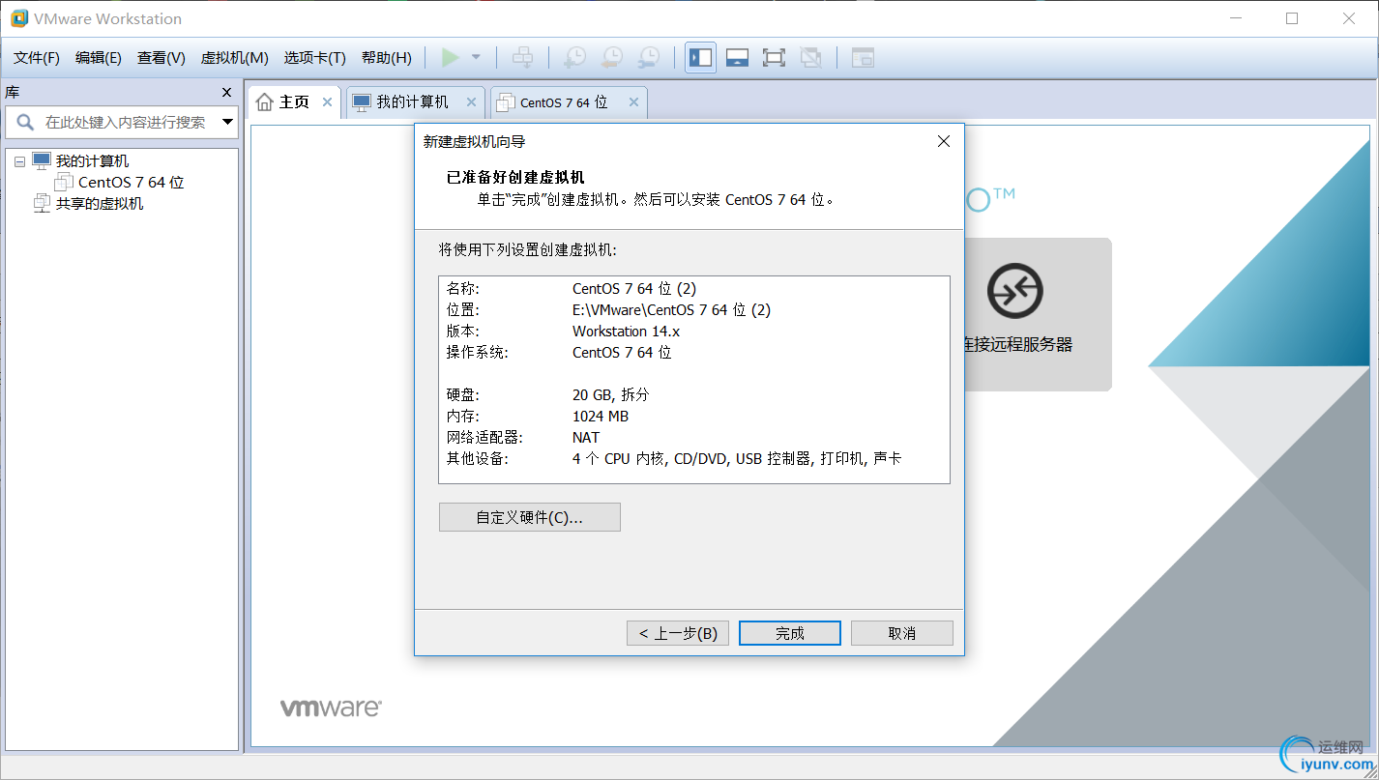The width and height of the screenshot is (1379, 780).
Task: Click the location path E:\VMware\CentOS 7 64 位 (2)
Action: pyautogui.click(x=671, y=310)
